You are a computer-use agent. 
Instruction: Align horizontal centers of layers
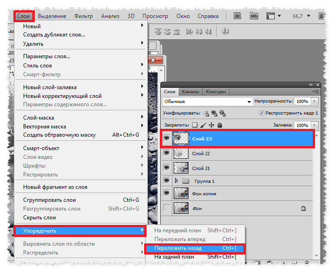coord(199,32)
